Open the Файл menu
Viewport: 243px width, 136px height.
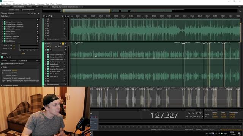tap(3, 4)
